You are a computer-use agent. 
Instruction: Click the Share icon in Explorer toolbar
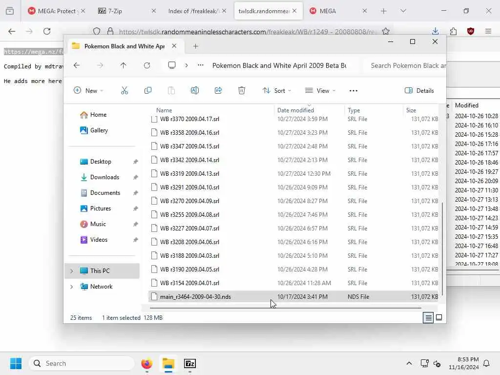pos(218,90)
